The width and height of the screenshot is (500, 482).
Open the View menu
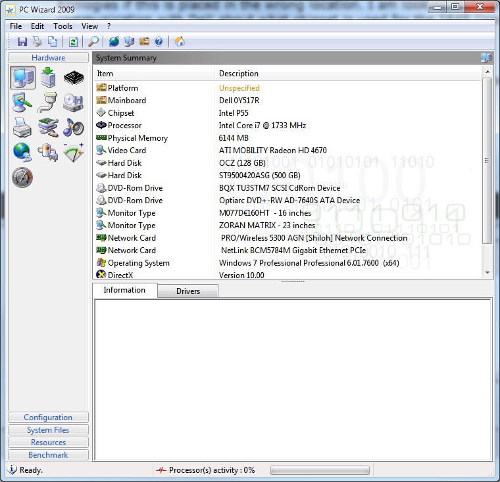click(x=89, y=26)
